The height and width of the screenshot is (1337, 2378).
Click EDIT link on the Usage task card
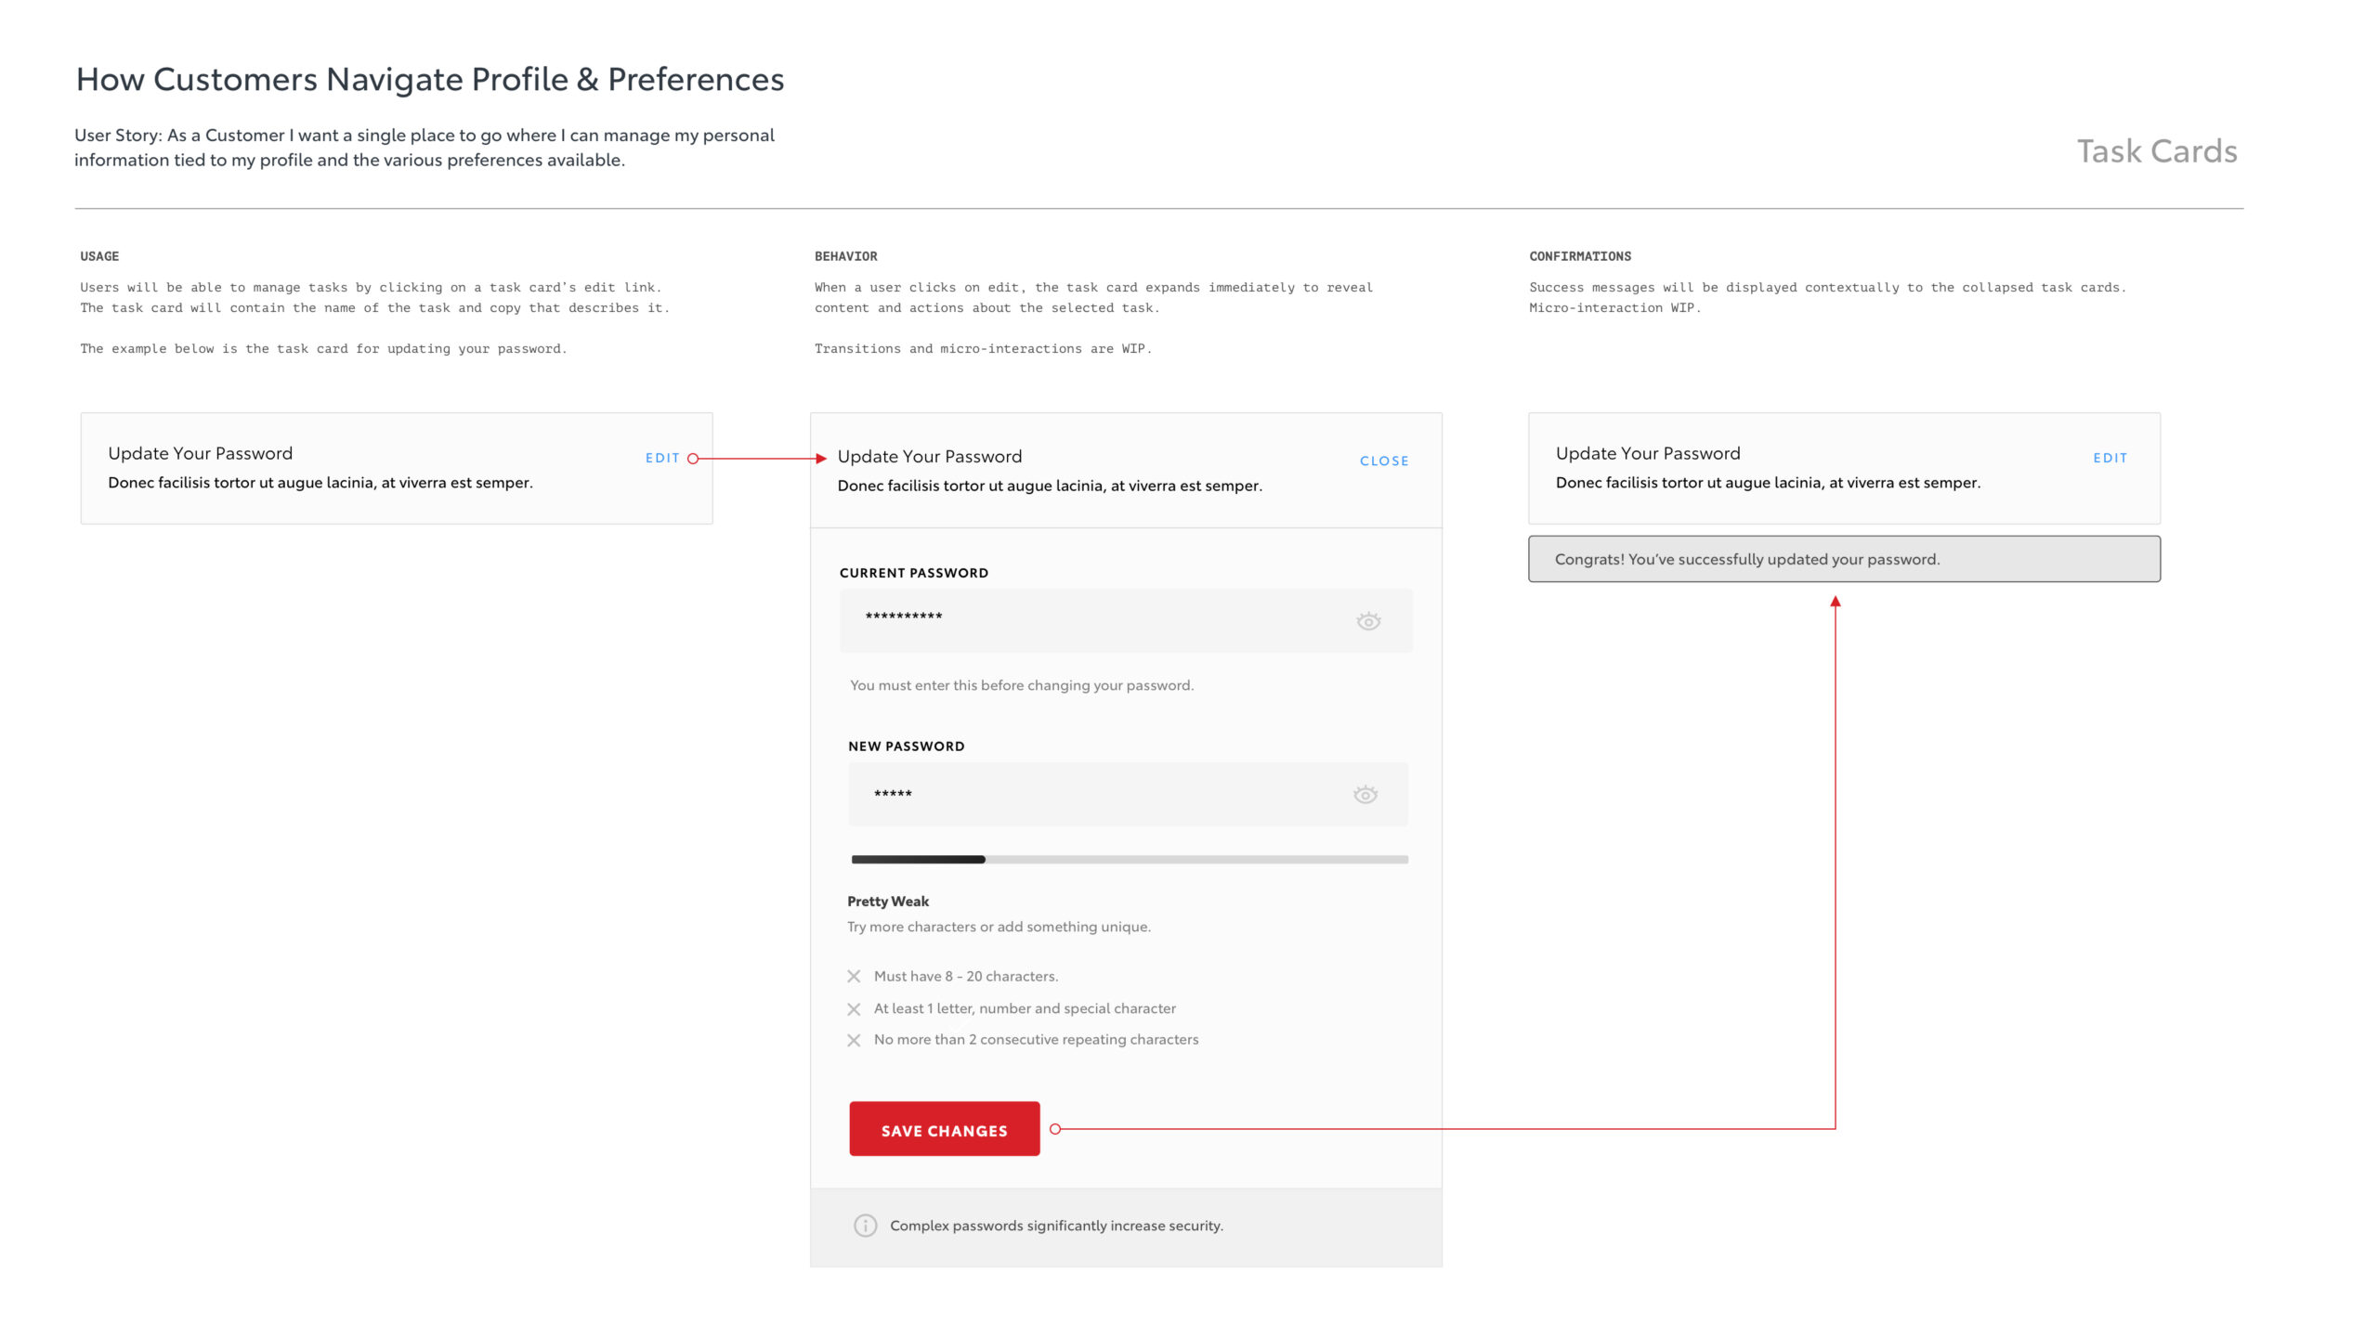pos(662,458)
